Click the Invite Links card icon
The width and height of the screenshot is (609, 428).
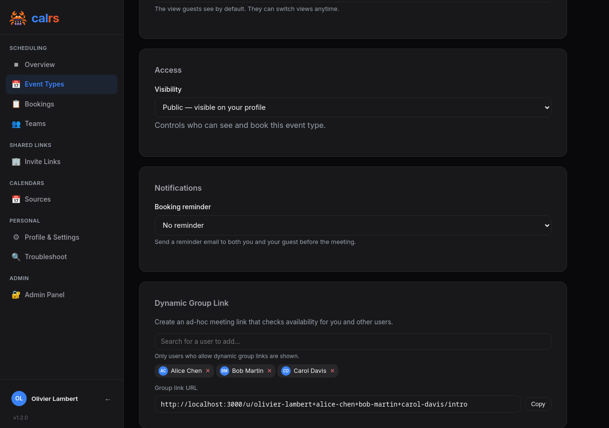(x=16, y=162)
